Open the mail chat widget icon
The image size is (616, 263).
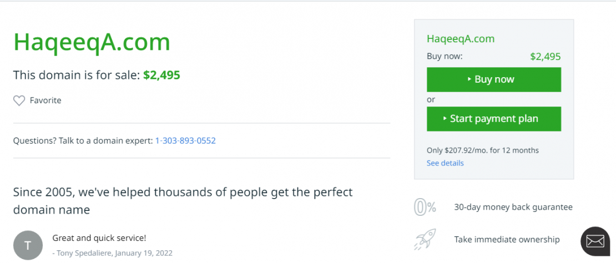[595, 241]
